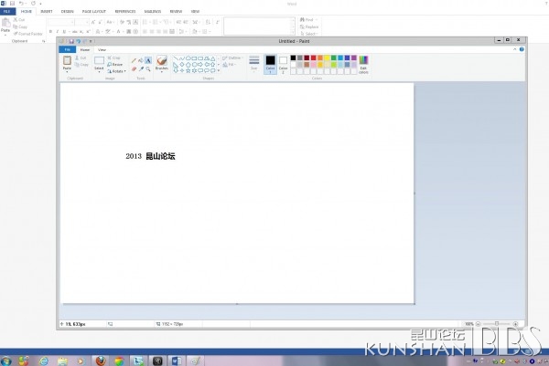549x366 pixels.
Task: Open the Word REFERENCES tab
Action: click(125, 12)
